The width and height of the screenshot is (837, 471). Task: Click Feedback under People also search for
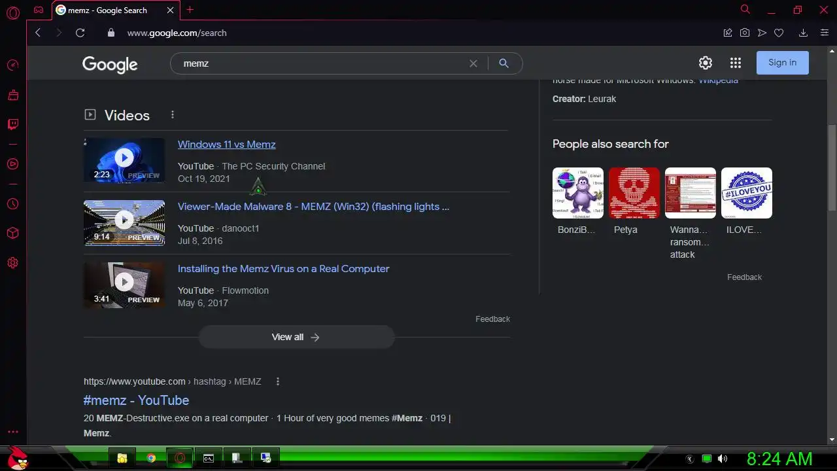point(744,277)
